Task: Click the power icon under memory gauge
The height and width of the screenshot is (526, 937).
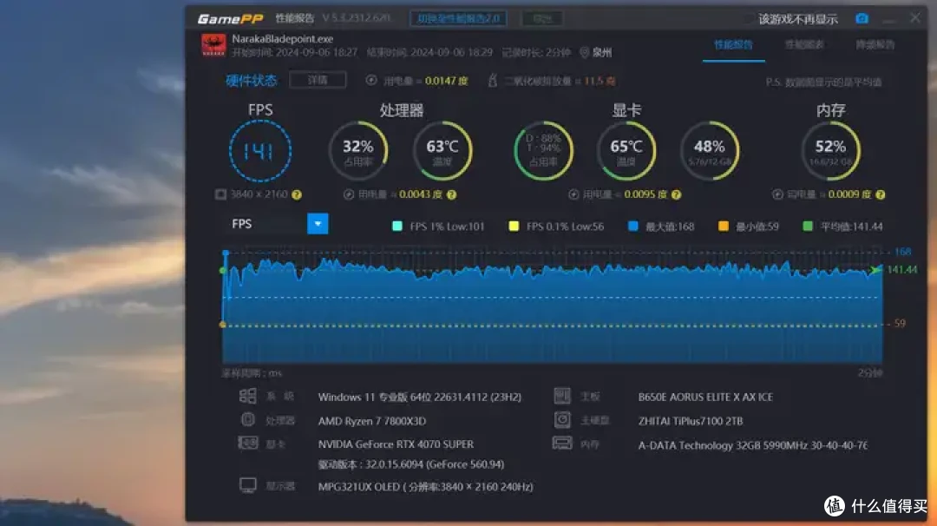Action: 777,194
